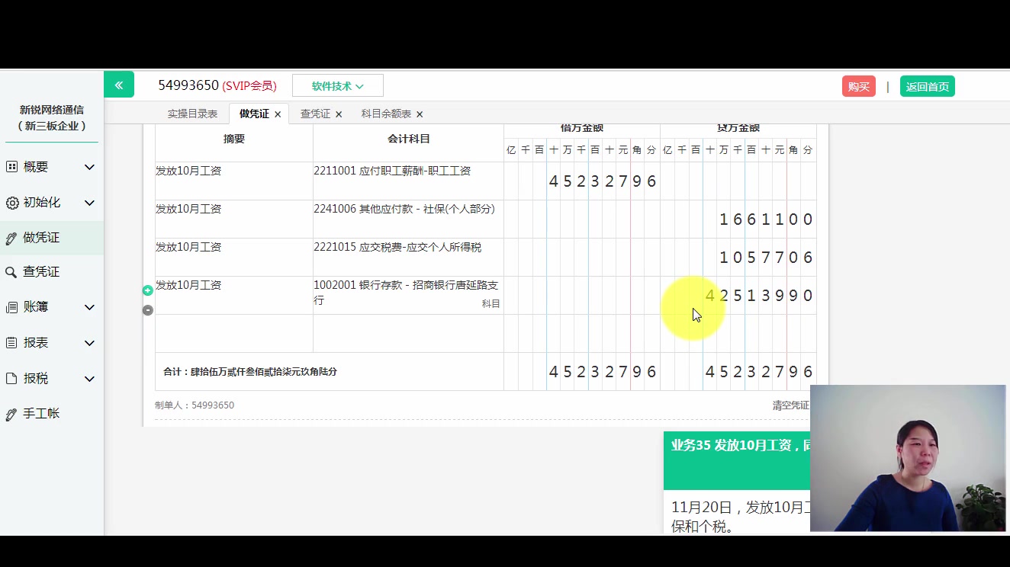Image resolution: width=1010 pixels, height=567 pixels.
Task: Click 返回首页 to return home
Action: pos(928,86)
